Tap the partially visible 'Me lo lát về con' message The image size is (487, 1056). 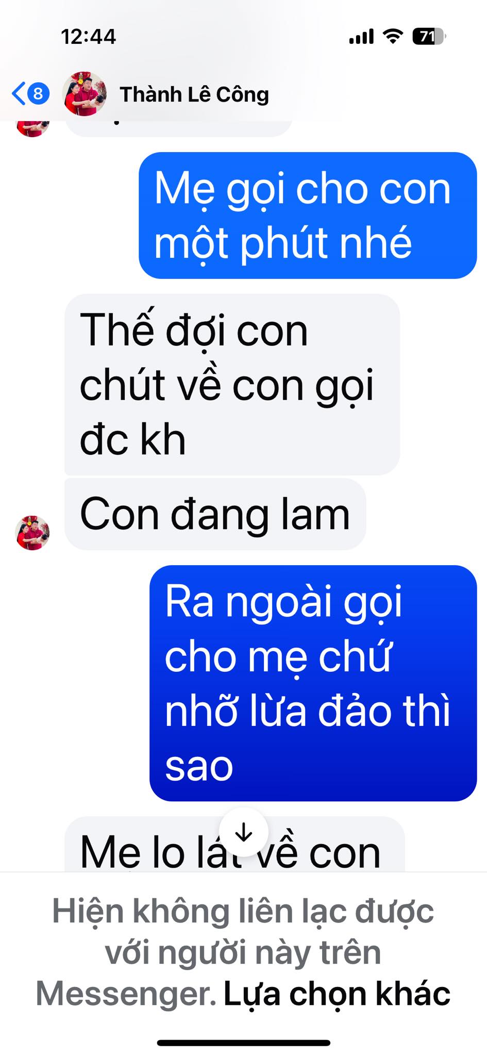pos(234,845)
